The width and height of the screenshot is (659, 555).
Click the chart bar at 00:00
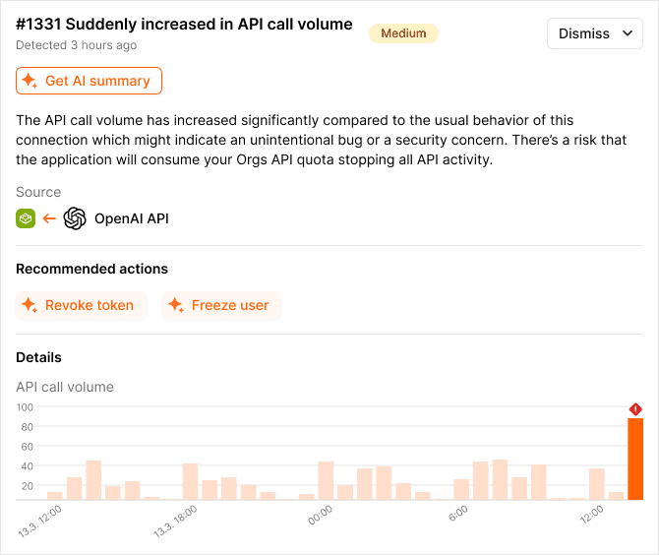pyautogui.click(x=326, y=480)
